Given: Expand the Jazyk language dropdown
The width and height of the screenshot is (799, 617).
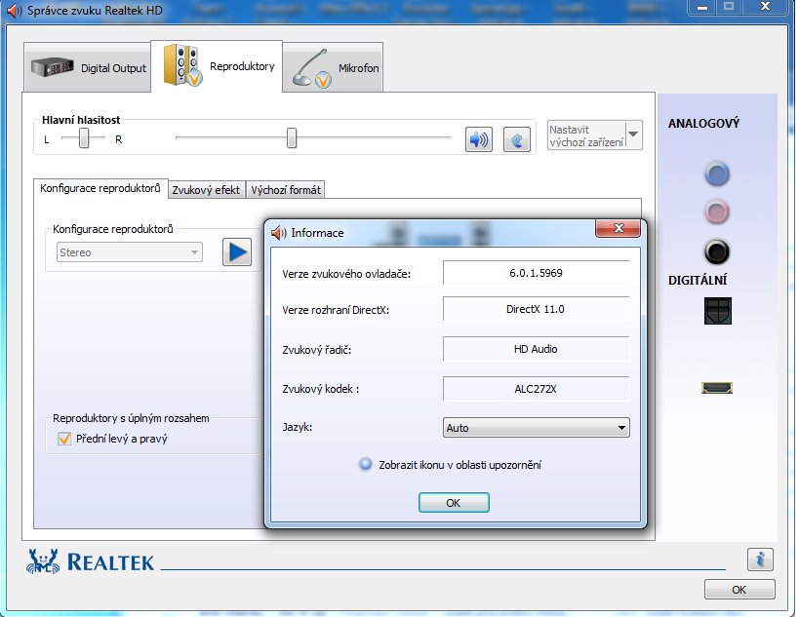Looking at the screenshot, I should pyautogui.click(x=621, y=428).
